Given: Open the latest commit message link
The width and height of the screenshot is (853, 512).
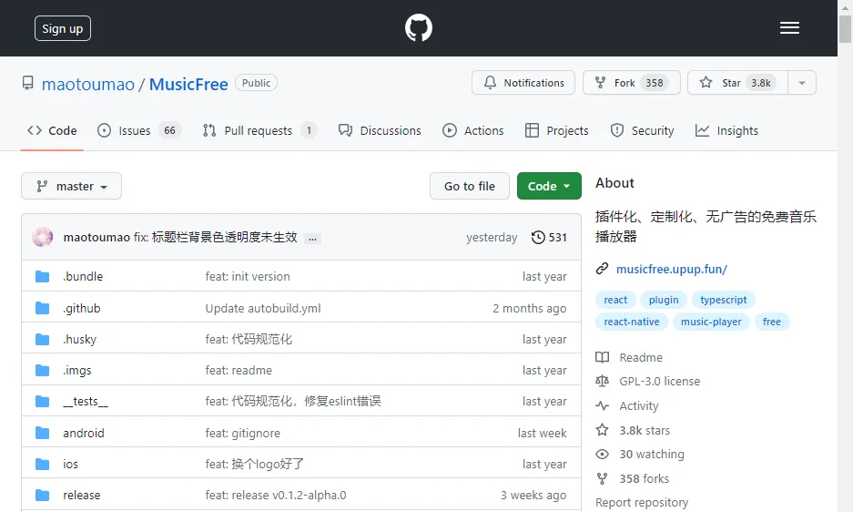Looking at the screenshot, I should 216,238.
